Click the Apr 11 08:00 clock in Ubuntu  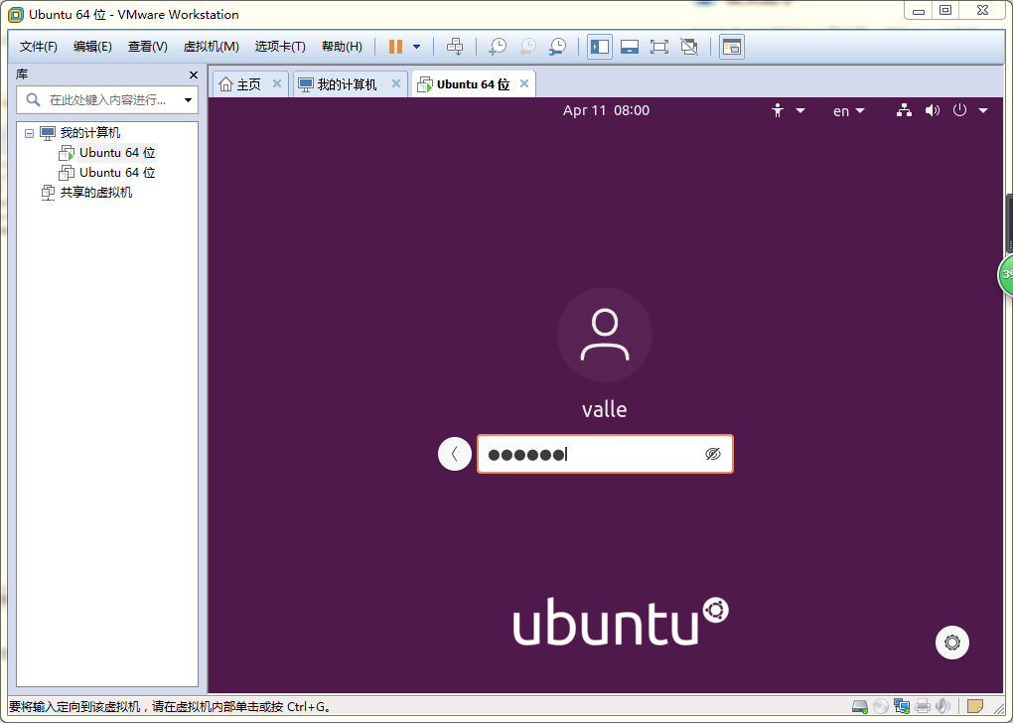tap(606, 110)
